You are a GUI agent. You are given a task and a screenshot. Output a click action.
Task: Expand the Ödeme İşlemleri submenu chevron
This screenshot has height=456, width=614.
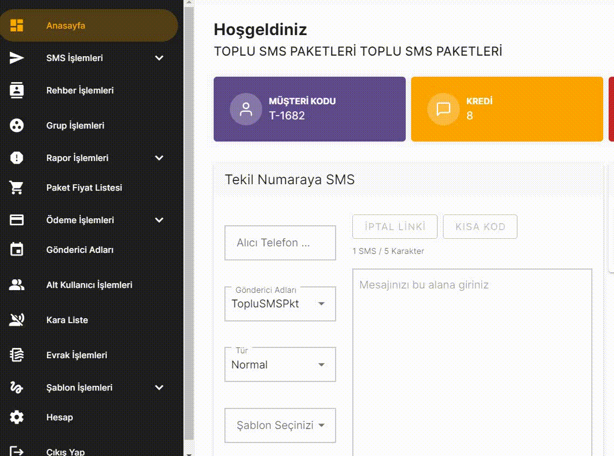[159, 220]
